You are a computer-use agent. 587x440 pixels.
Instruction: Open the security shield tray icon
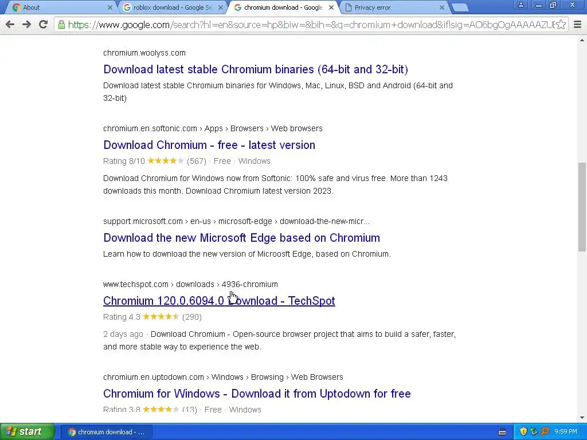coord(523,432)
